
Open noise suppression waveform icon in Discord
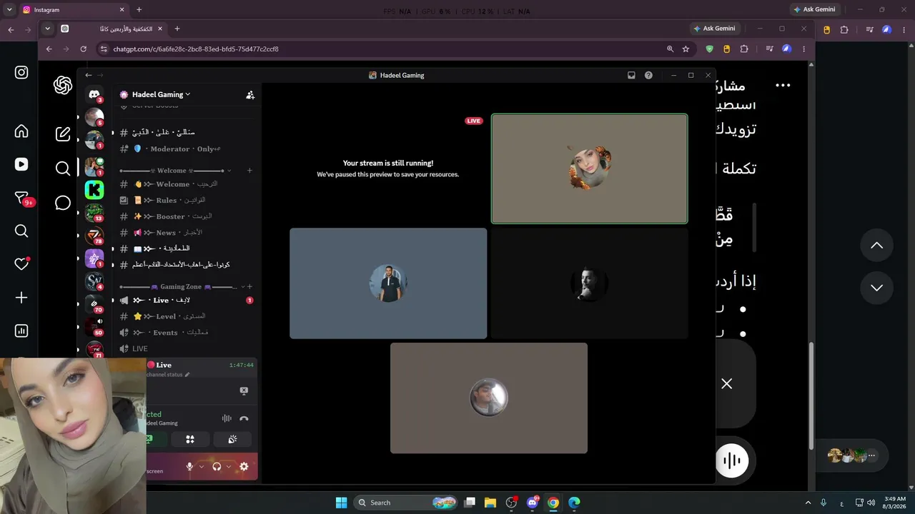pos(227,419)
